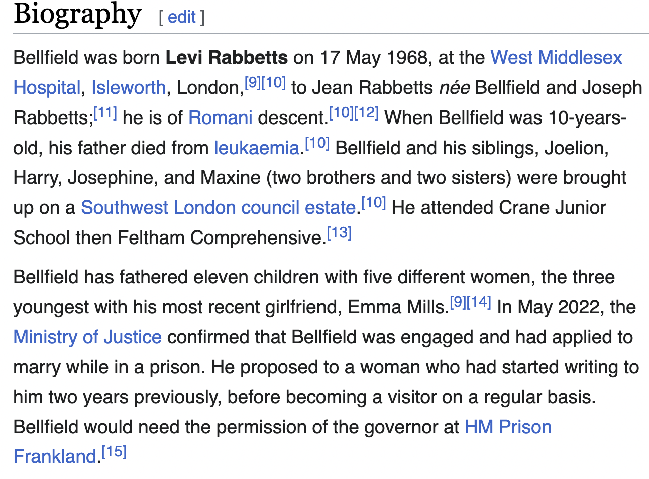The image size is (649, 479).
Task: Open citation [14] after Emma Mills
Action: [x=479, y=302]
